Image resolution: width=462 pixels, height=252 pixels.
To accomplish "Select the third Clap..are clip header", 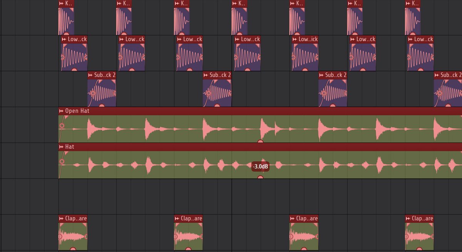I will [x=304, y=219].
